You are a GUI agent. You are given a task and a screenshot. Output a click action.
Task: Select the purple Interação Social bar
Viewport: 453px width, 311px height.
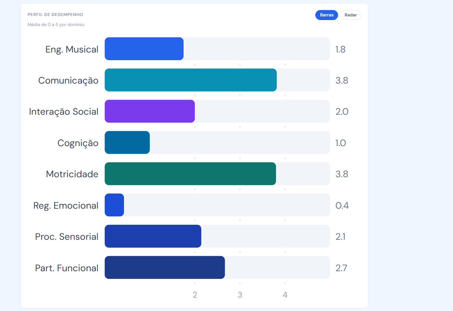pyautogui.click(x=150, y=111)
